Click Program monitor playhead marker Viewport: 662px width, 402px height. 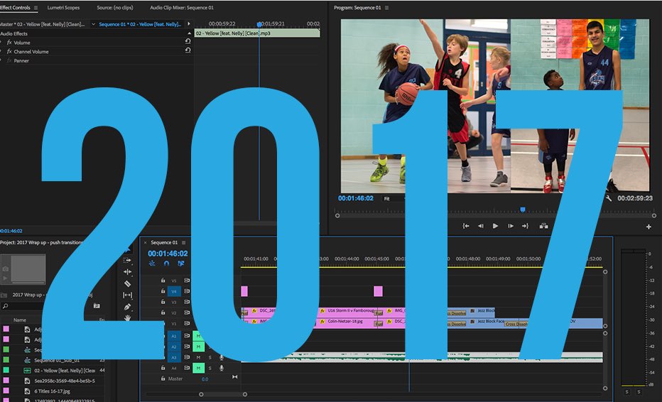[523, 210]
